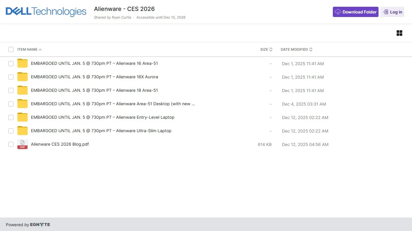The image size is (412, 231).
Task: Open the Alienware Ultra-Slim Laptop folder icon
Action: [x=23, y=131]
